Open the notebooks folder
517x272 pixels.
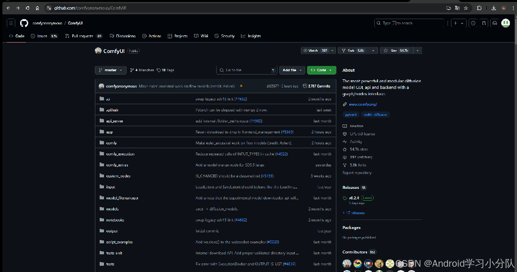(115, 220)
